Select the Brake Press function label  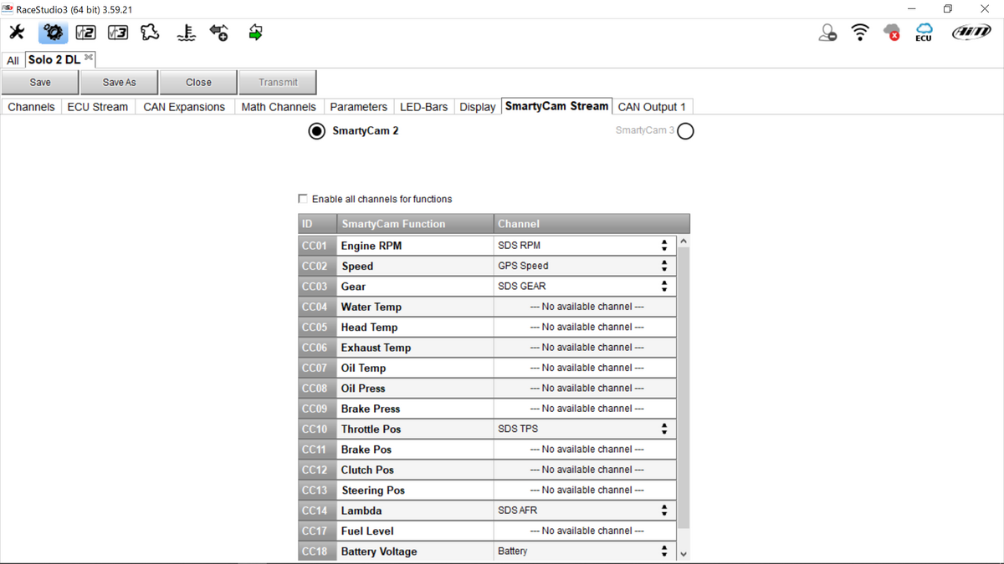point(371,409)
